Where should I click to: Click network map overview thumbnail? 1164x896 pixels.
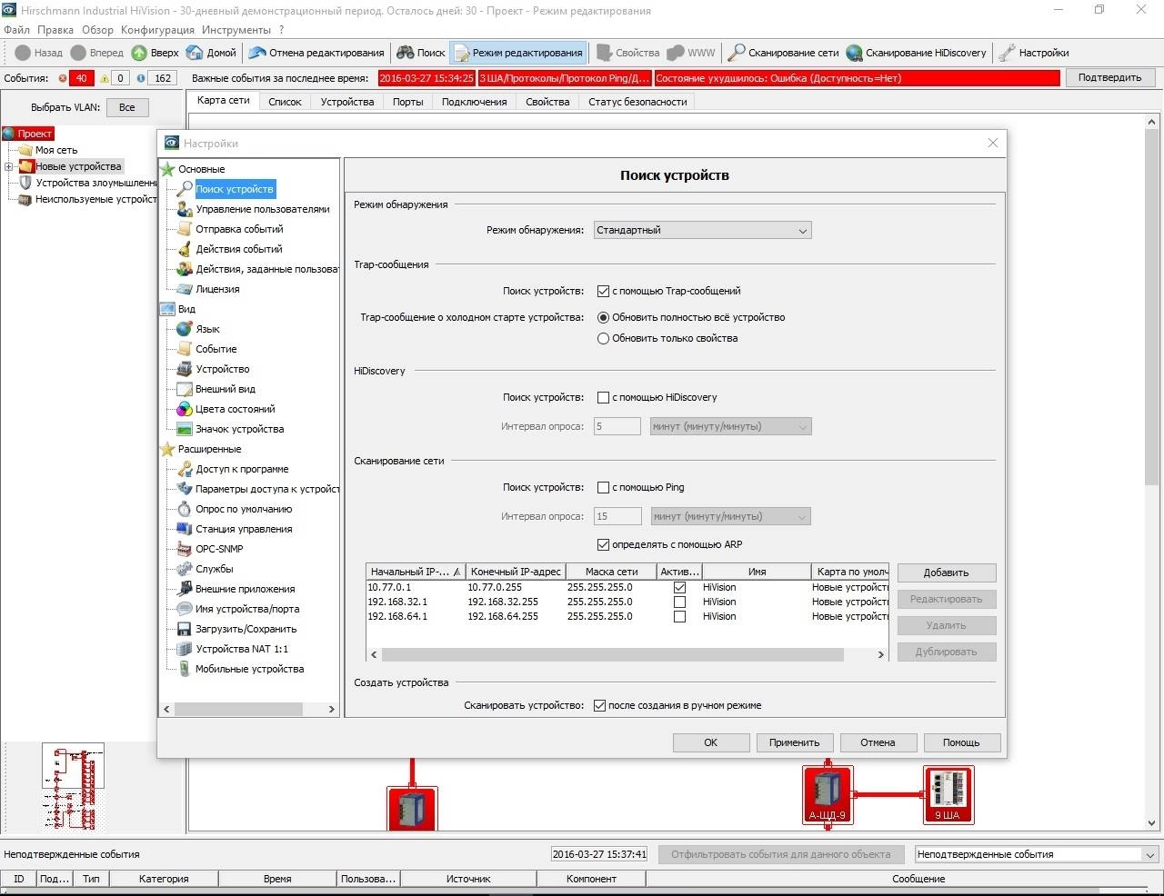tap(73, 785)
